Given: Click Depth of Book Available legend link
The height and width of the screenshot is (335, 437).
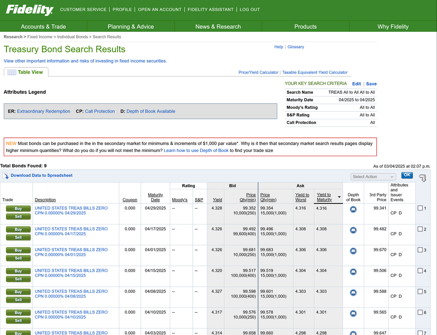Looking at the screenshot, I should (151, 111).
